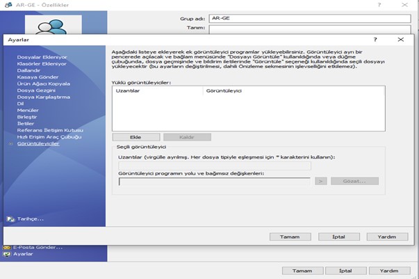Open the Dil language settings
The width and height of the screenshot is (419, 279).
click(19, 104)
